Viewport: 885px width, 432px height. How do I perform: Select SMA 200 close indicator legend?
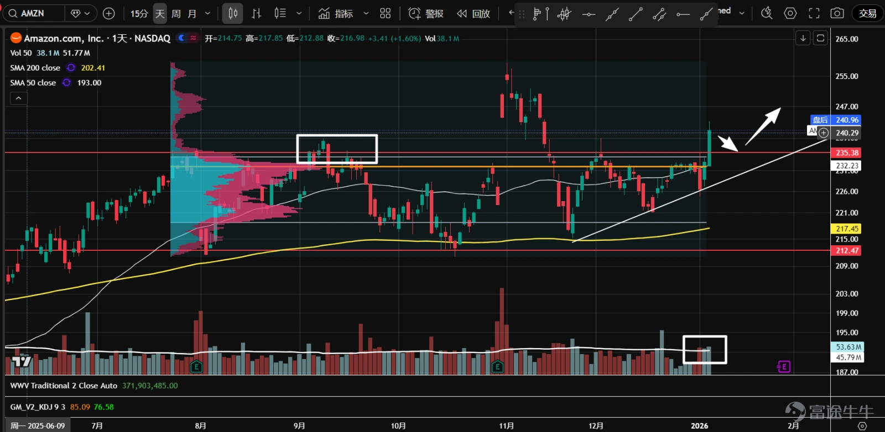point(35,68)
